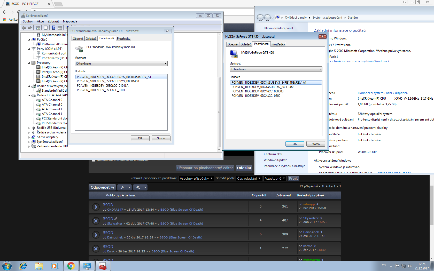The width and height of the screenshot is (434, 271).
Task: Click the Odeslat submit button
Action: [x=244, y=168]
